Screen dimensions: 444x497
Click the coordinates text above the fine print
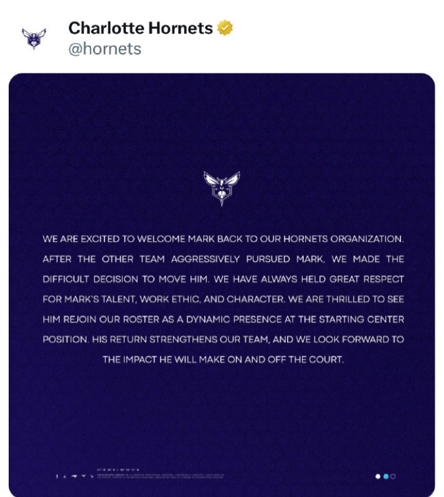[x=119, y=469]
